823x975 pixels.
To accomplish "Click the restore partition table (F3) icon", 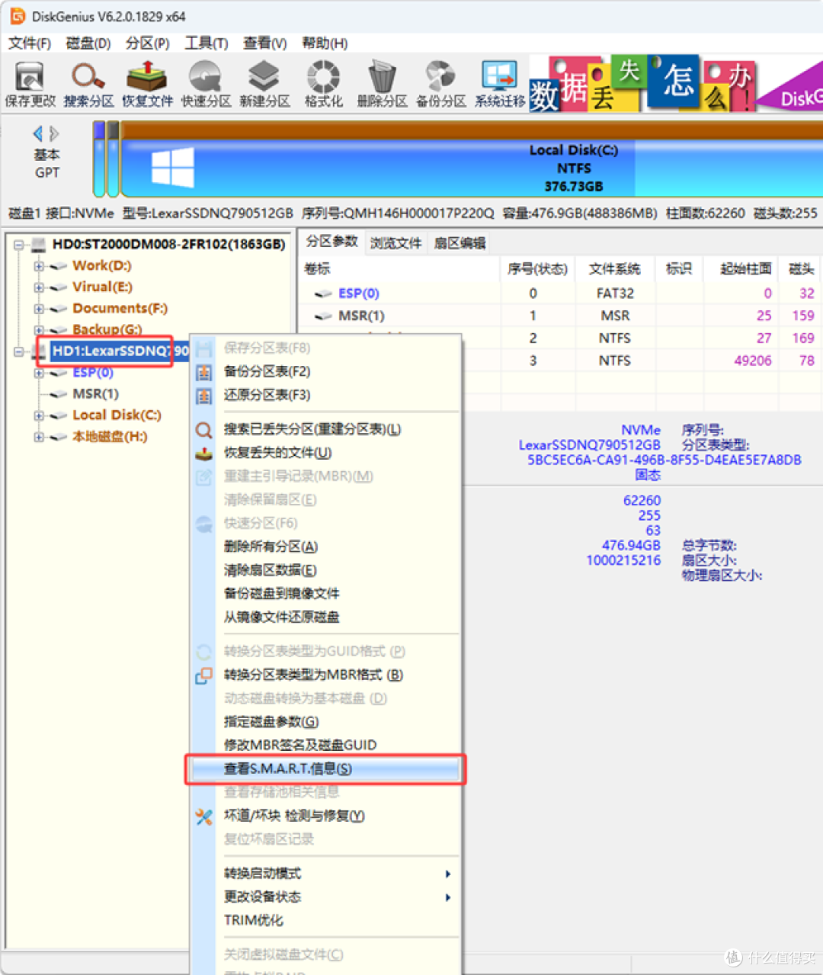I will (x=204, y=396).
